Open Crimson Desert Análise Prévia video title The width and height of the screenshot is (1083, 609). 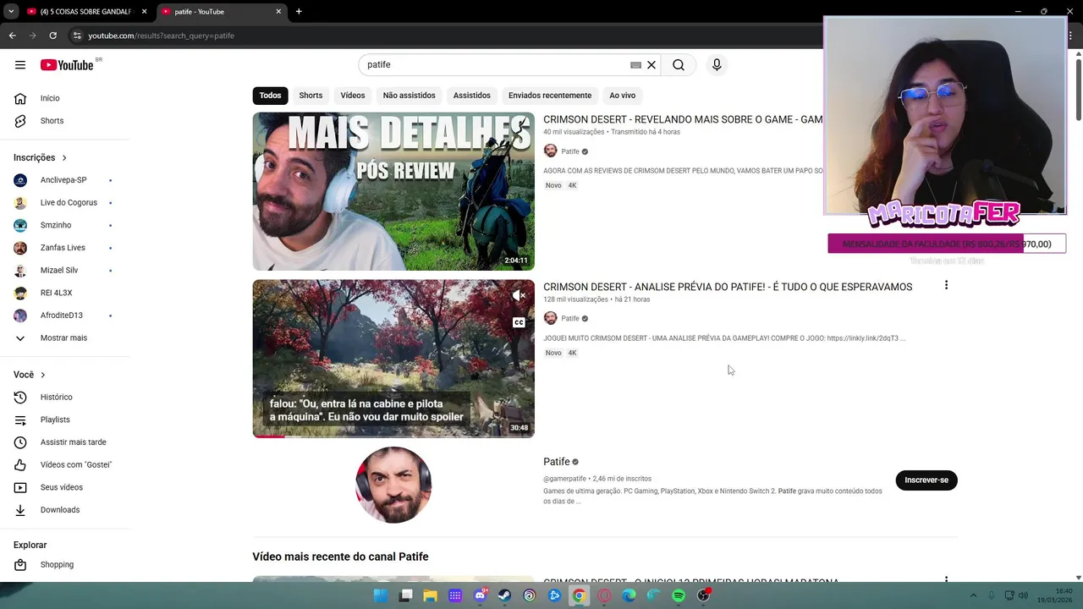point(728,287)
